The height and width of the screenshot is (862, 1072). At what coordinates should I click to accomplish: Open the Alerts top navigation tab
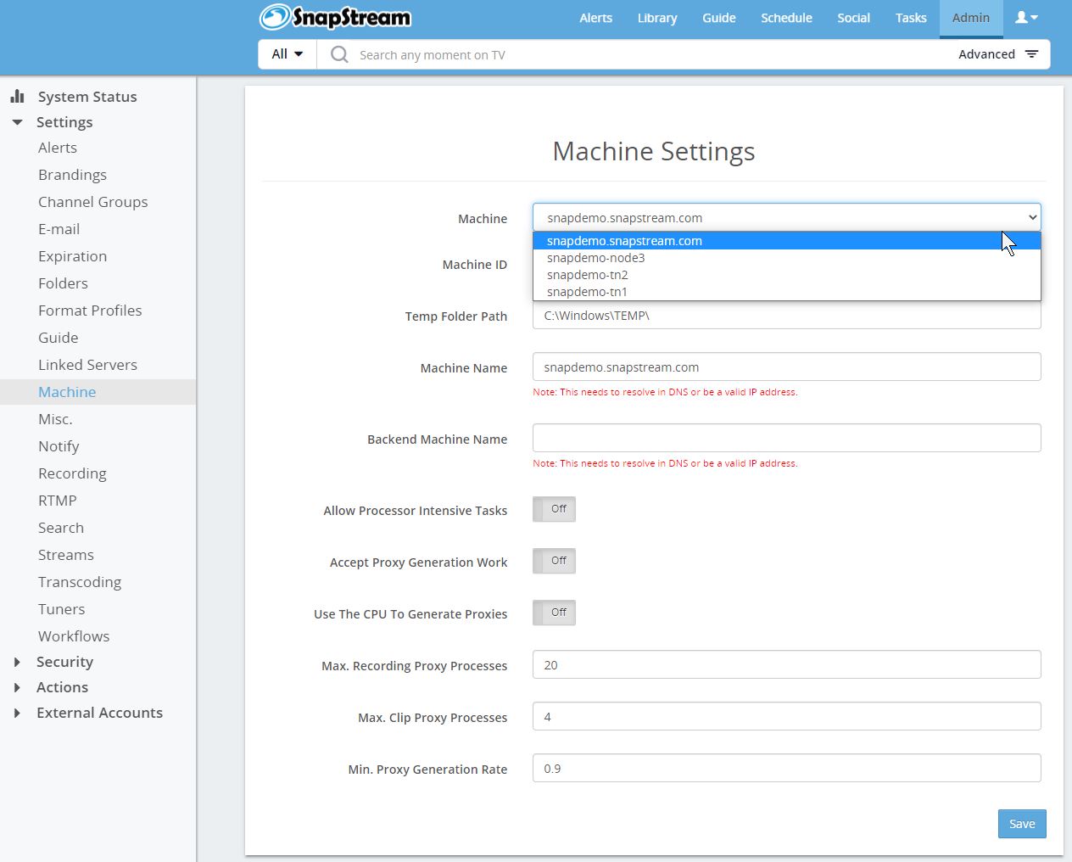click(x=595, y=18)
